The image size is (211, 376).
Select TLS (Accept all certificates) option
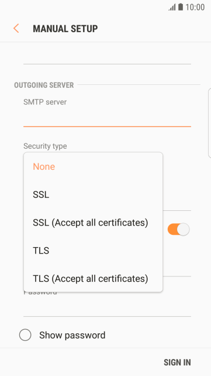coord(93,278)
